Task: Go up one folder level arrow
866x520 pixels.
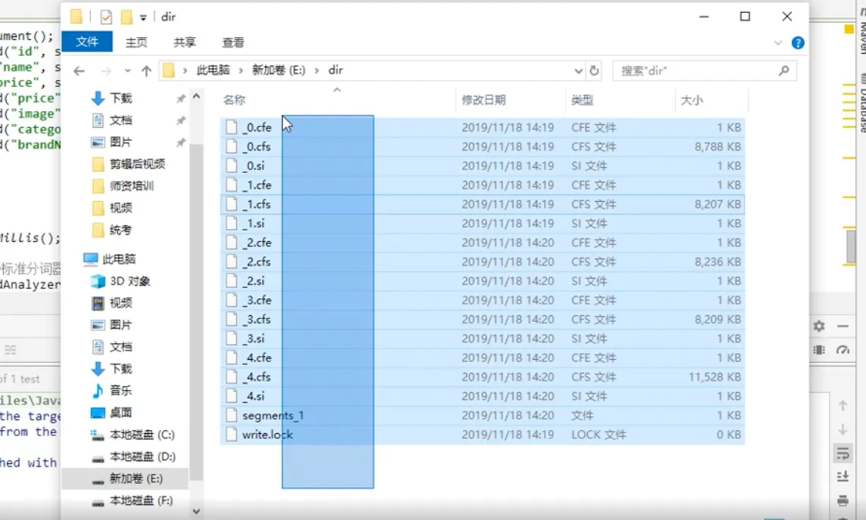Action: (x=147, y=71)
